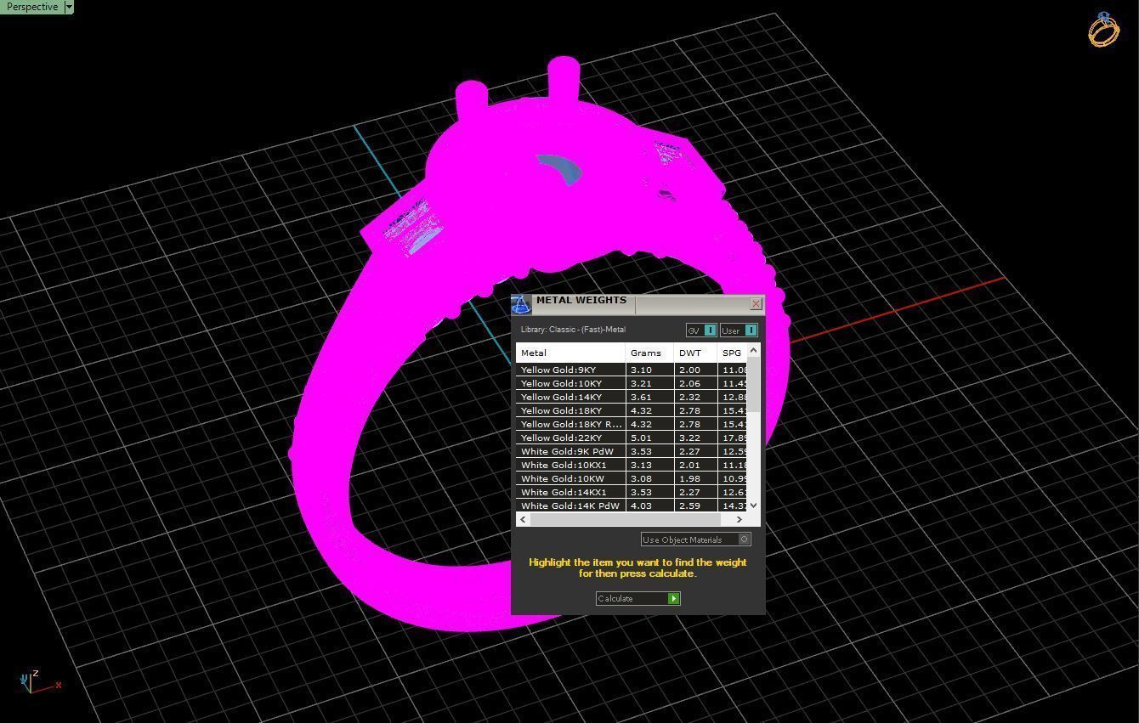
Task: Select the Yellow Gold:18KY row
Action: pos(632,410)
